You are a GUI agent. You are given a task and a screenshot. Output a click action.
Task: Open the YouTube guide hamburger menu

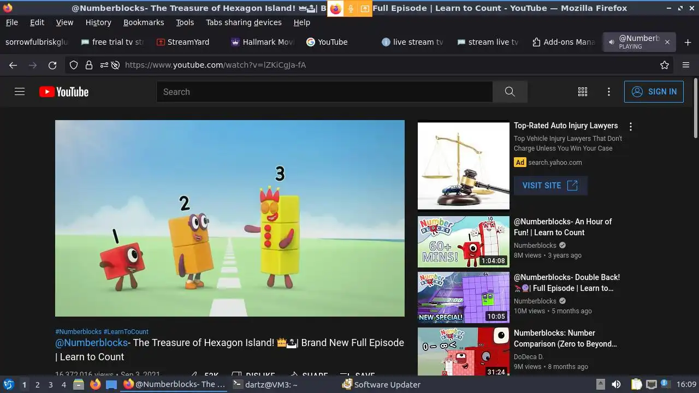pos(20,92)
